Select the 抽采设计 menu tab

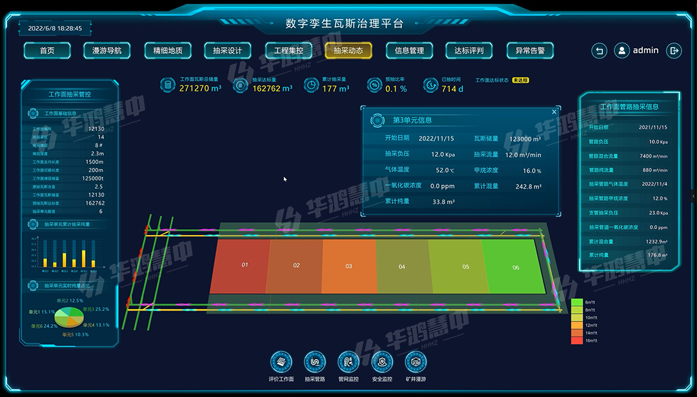click(227, 50)
